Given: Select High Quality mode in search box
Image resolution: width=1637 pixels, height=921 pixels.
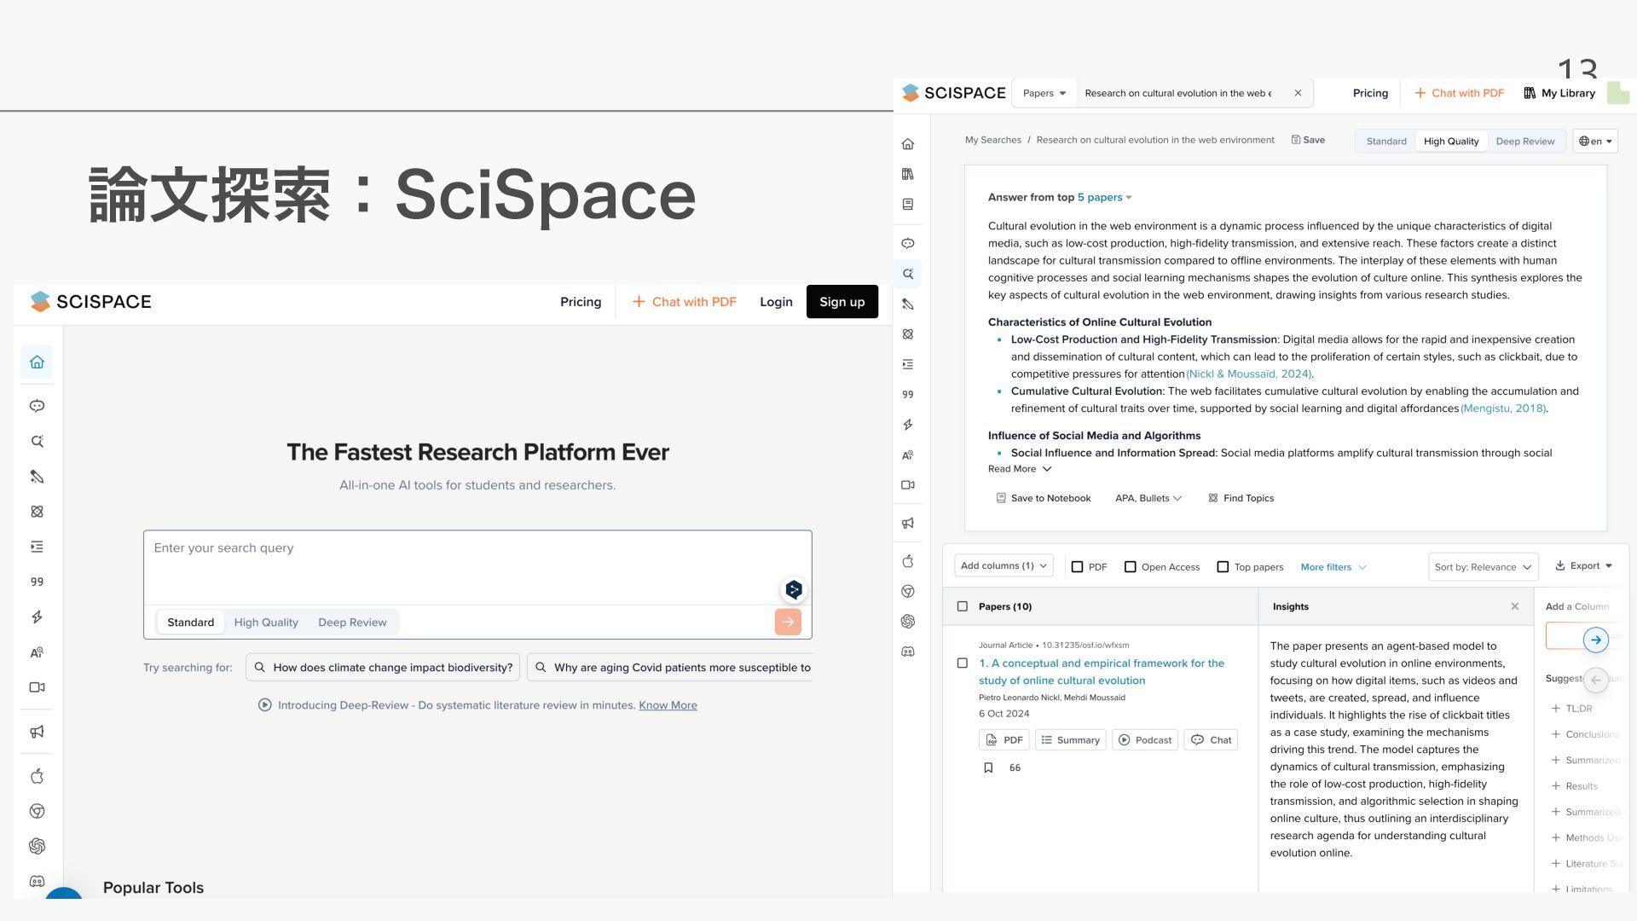Looking at the screenshot, I should click(266, 623).
